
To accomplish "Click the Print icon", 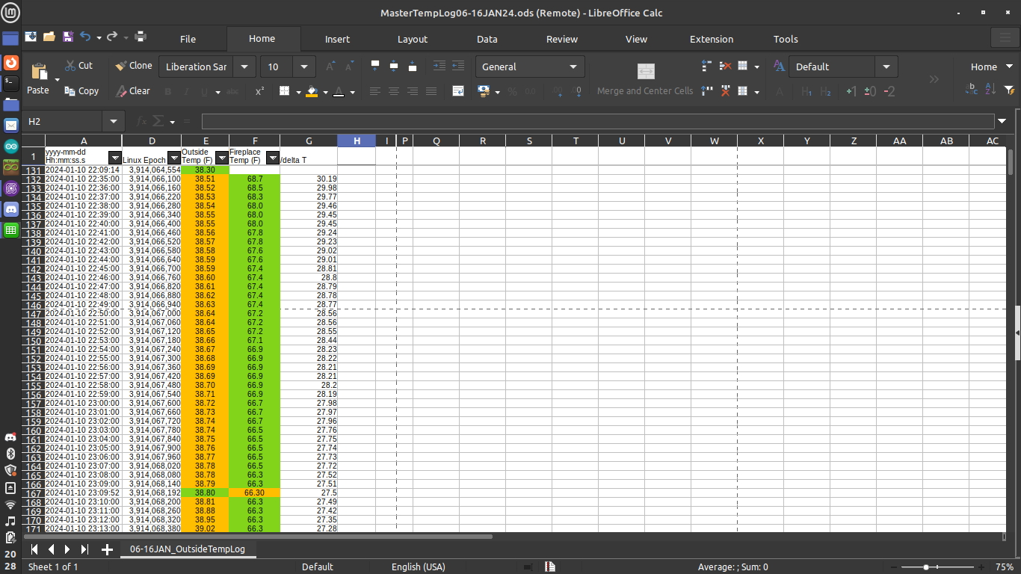I will (x=140, y=36).
